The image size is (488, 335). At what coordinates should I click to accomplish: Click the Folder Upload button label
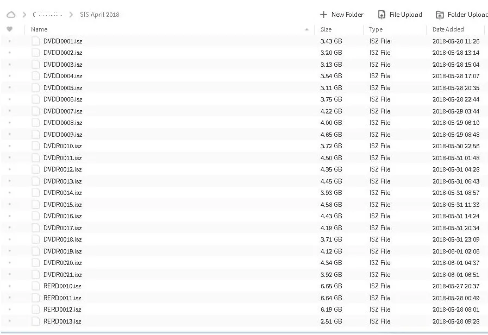pos(468,15)
